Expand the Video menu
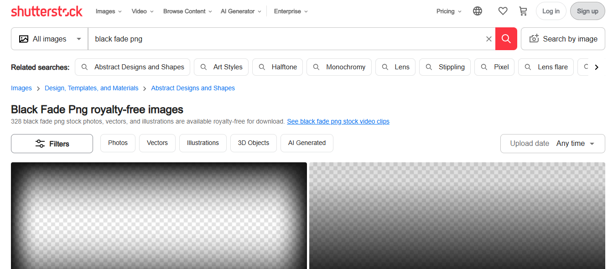613x269 pixels. (x=142, y=11)
